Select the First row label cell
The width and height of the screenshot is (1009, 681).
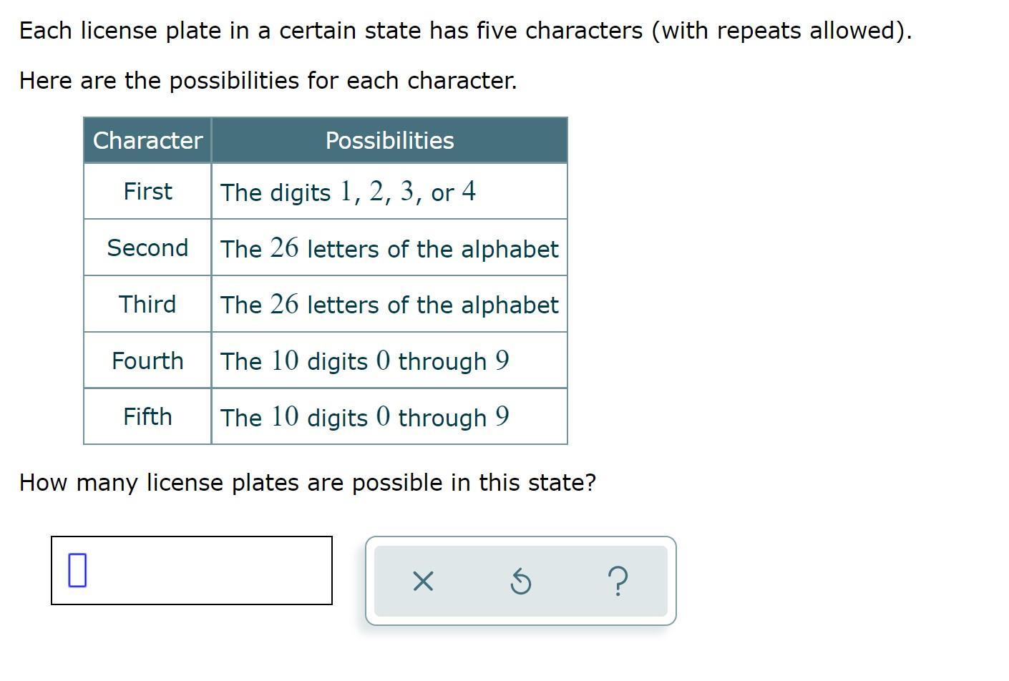[147, 191]
